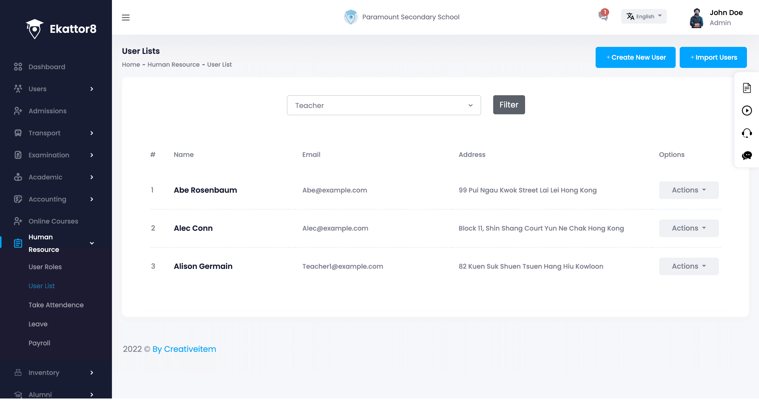Open the documentation icon in the right panel
The image size is (759, 403).
click(x=747, y=88)
